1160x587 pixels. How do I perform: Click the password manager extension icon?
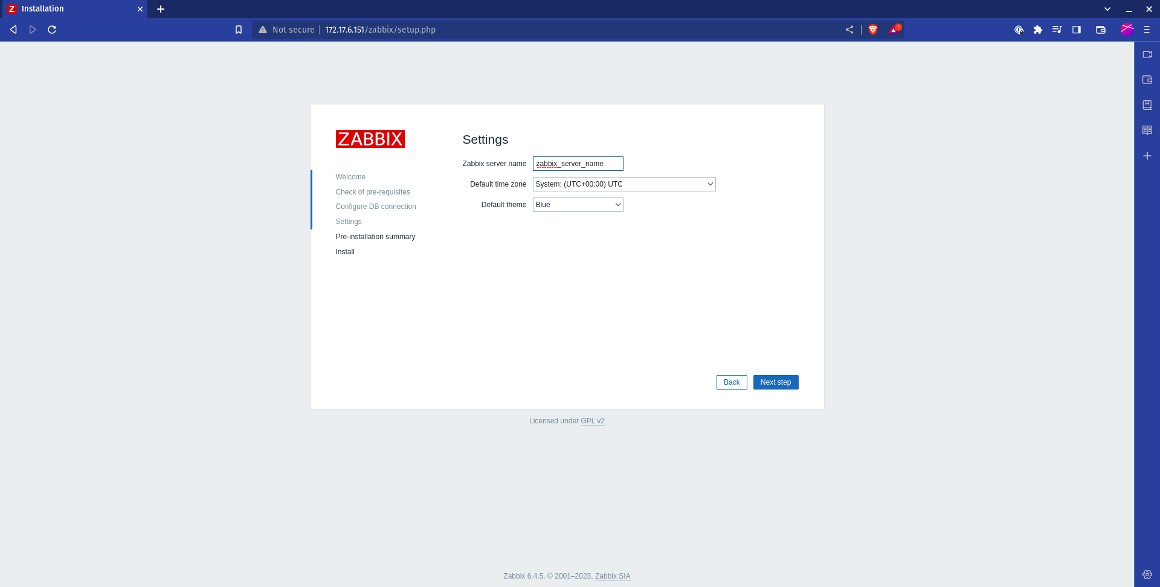point(1019,30)
